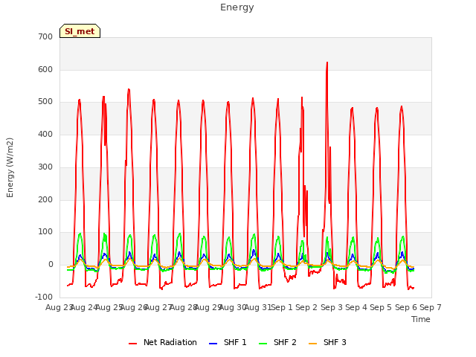Screen dimensions: 476x357
Task: Click the Time x-axis label
Action: 421,319
